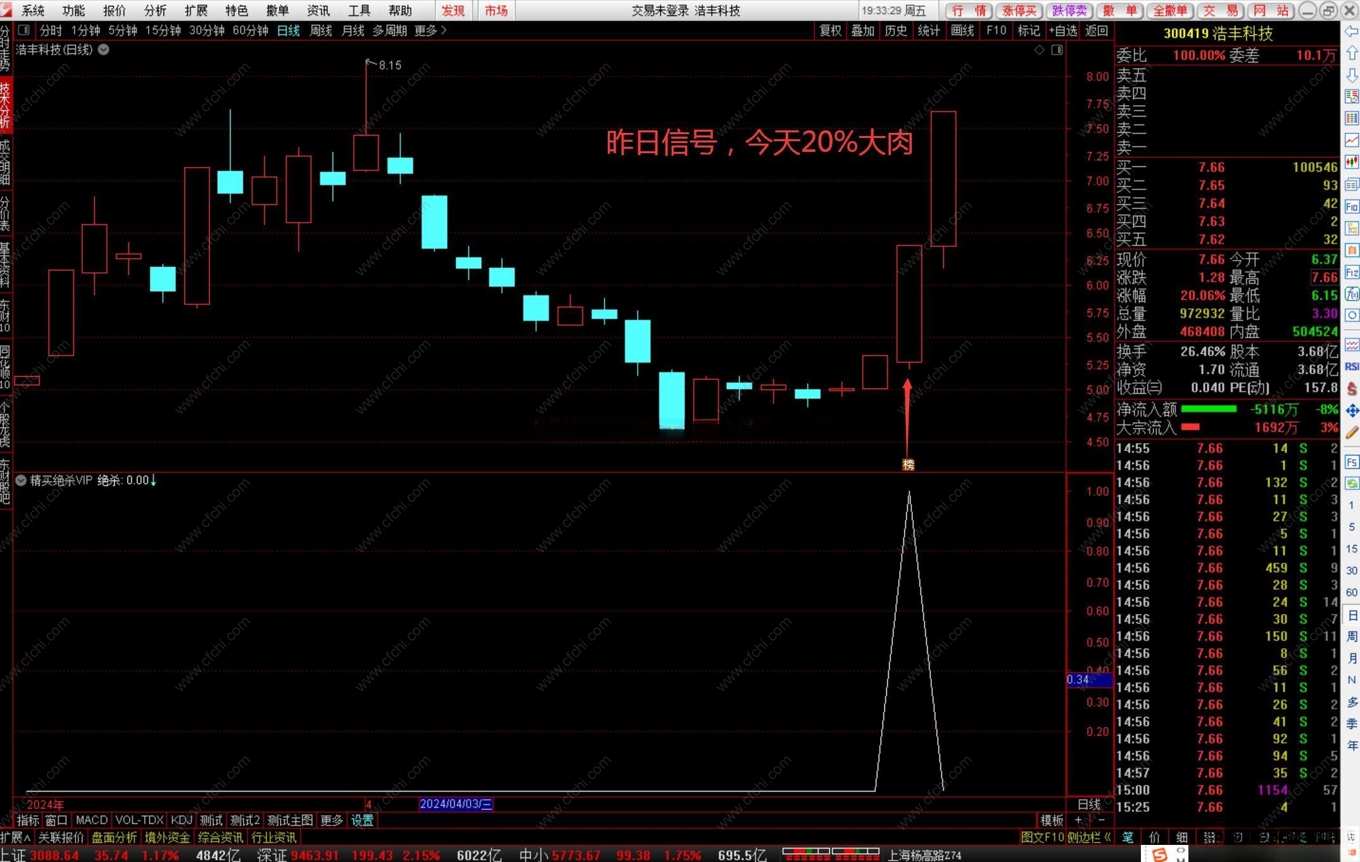Click the pencil drawing tool icon
The width and height of the screenshot is (1360, 862).
(x=1352, y=432)
